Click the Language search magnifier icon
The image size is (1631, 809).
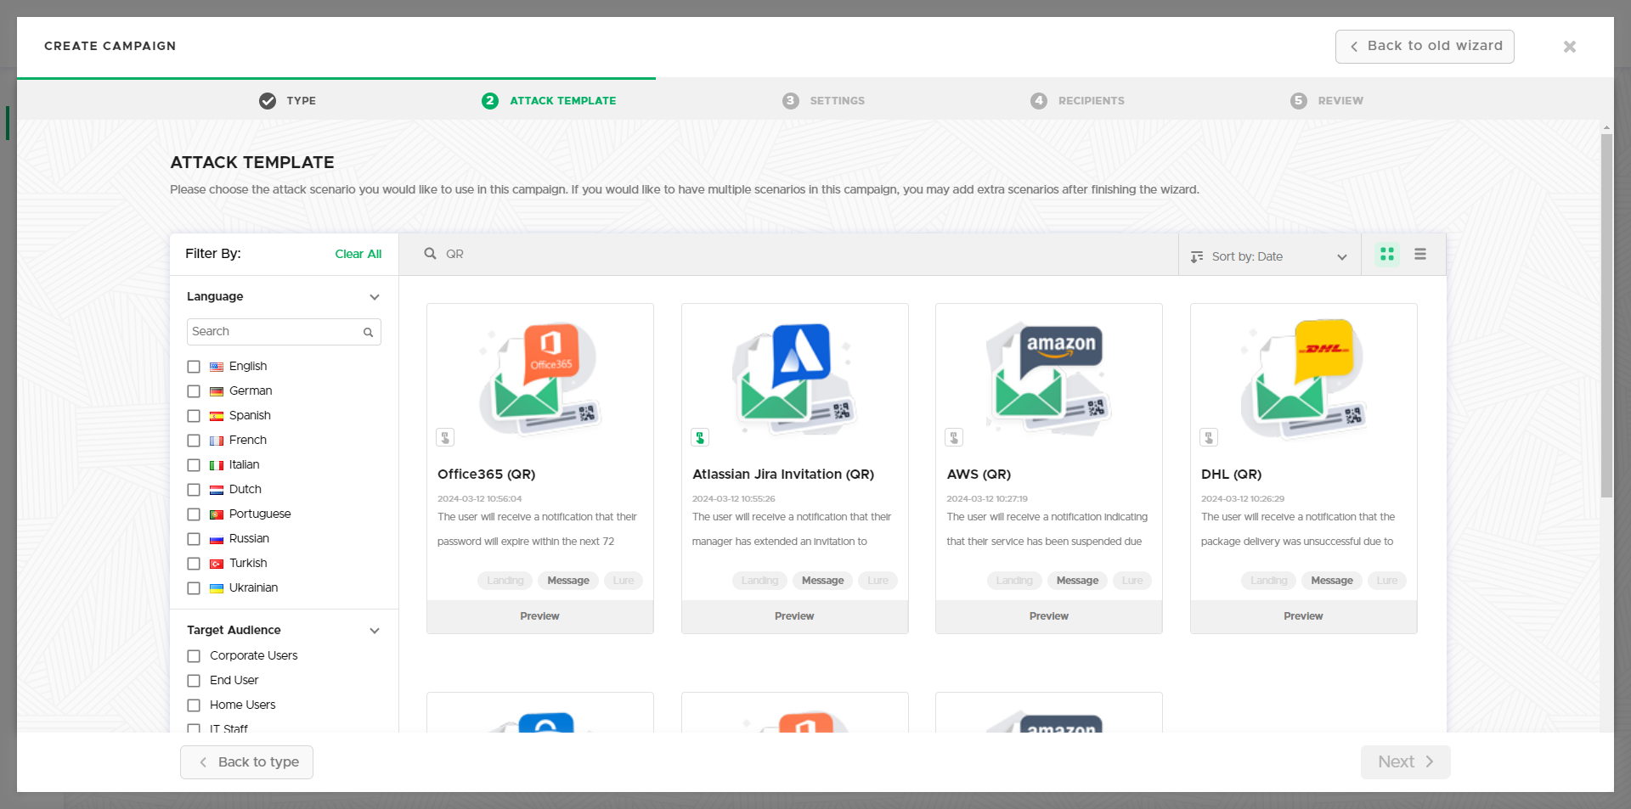point(369,333)
